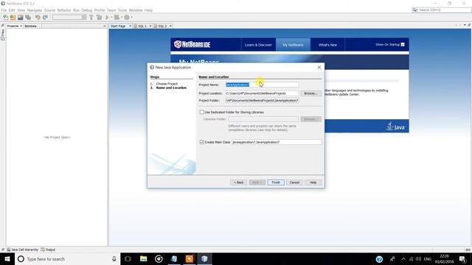Click the taskbar microphone icon
This screenshot has height=265, width=472.
114,258
